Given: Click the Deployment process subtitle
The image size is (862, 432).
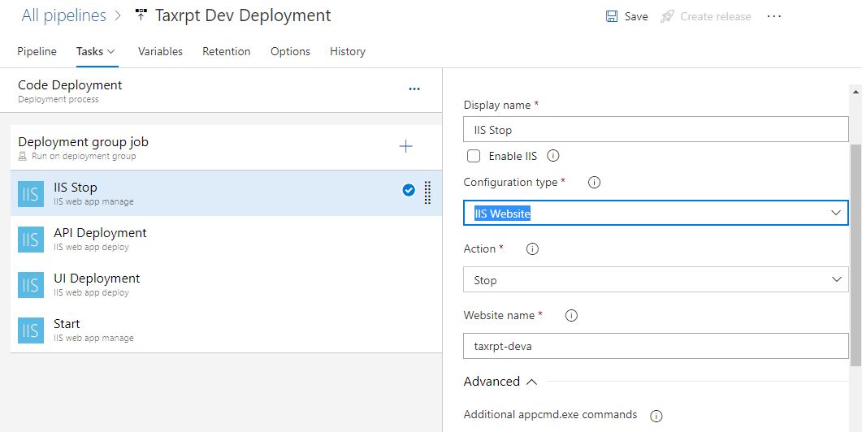Looking at the screenshot, I should click(58, 100).
